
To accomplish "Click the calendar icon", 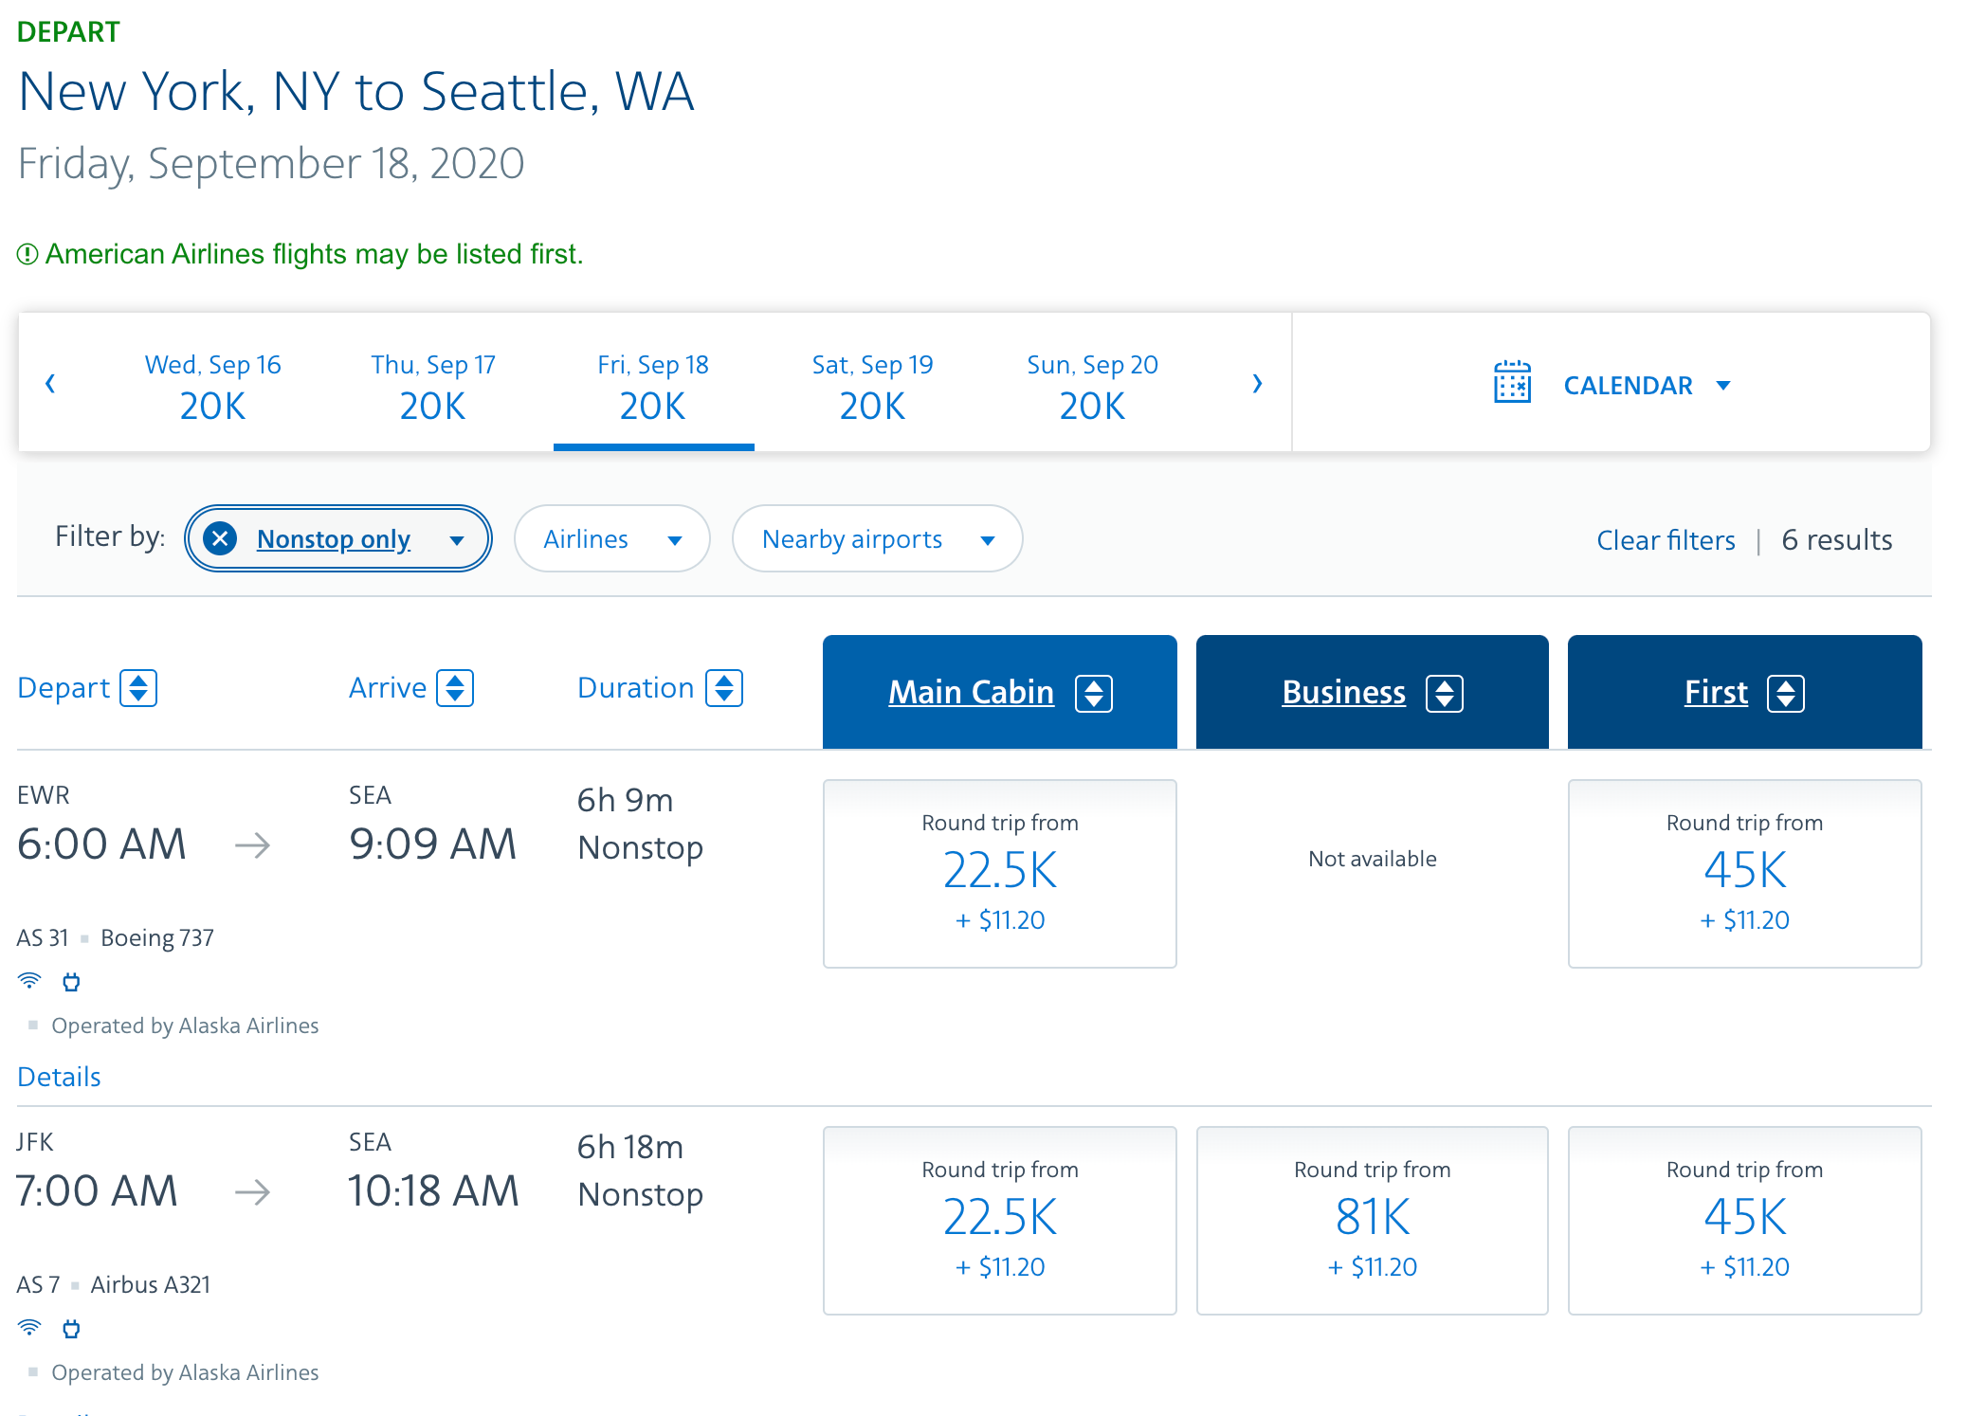I will [x=1512, y=383].
